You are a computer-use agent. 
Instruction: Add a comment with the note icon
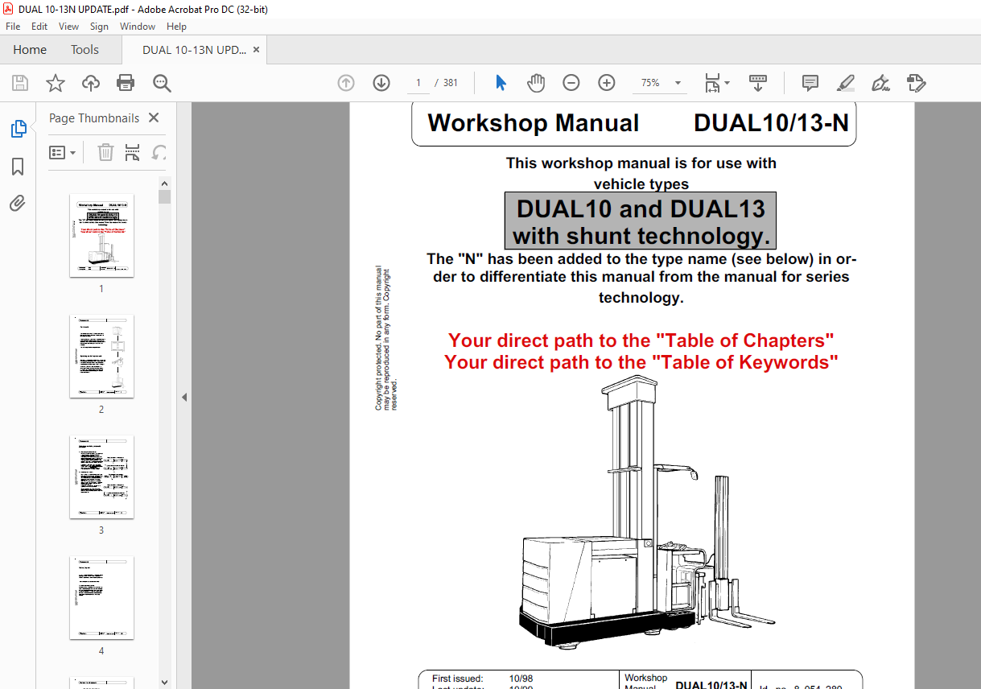point(810,83)
